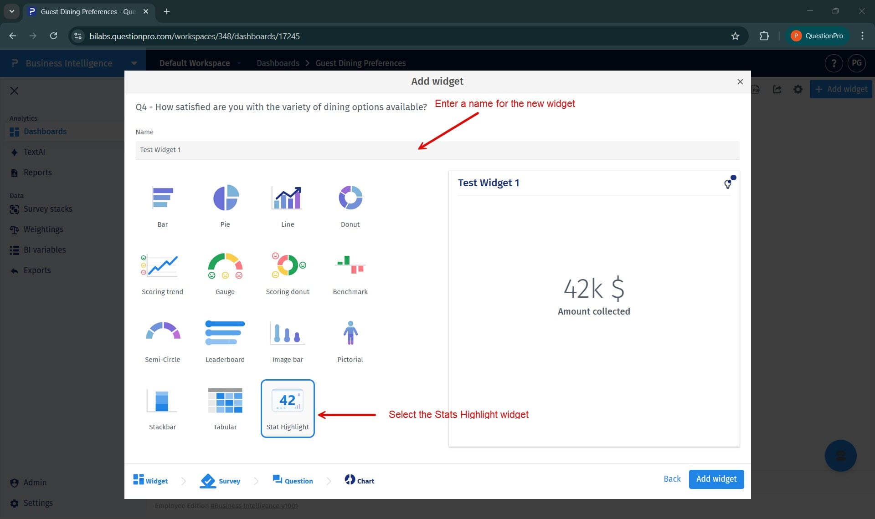Choose the Stat Highlight widget
The height and width of the screenshot is (519, 875).
pyautogui.click(x=287, y=407)
